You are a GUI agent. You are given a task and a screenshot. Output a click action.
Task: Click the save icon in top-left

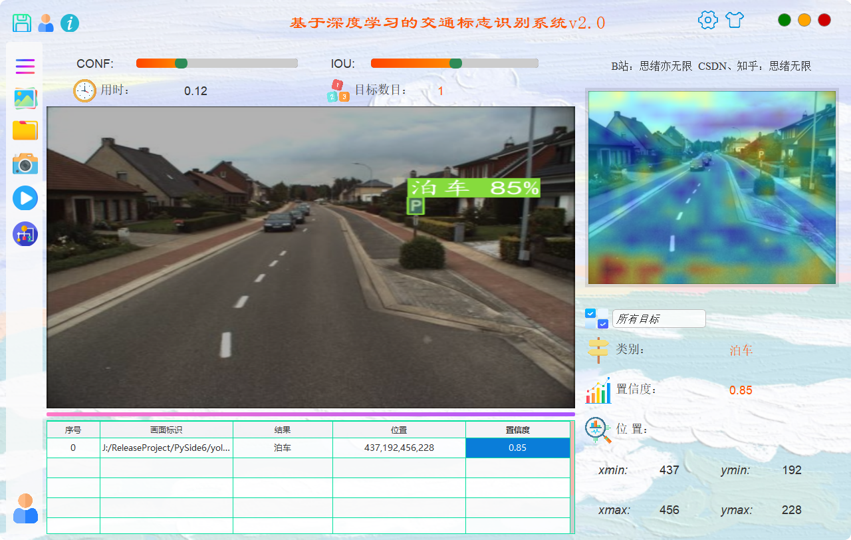[x=22, y=23]
